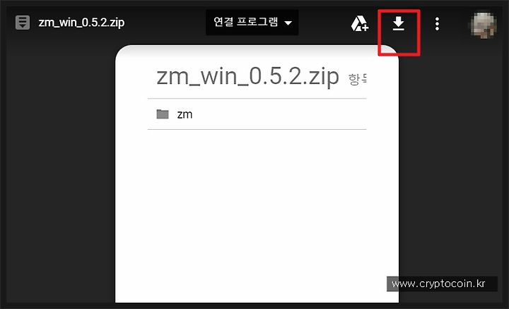Click the cropped 항목 text beside the heading

(358, 79)
